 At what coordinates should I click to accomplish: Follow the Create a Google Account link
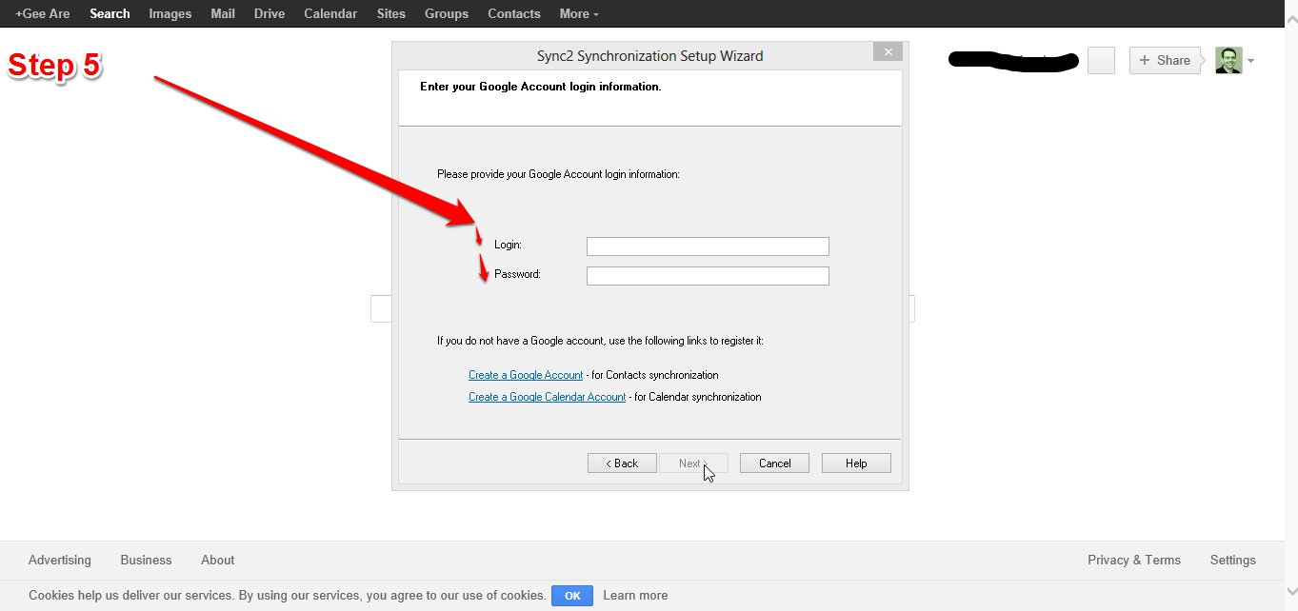pos(526,375)
